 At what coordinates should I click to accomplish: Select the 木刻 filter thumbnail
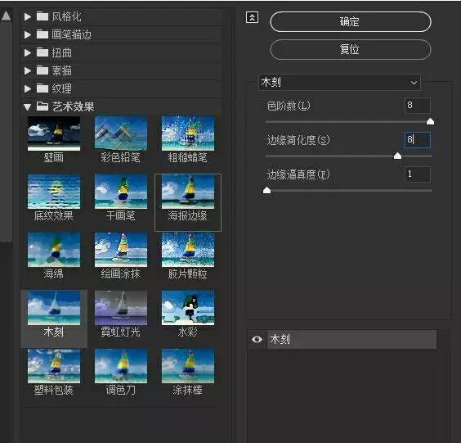(54, 308)
